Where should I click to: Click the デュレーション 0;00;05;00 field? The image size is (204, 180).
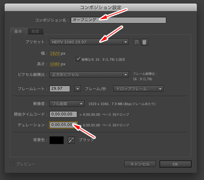[63, 125]
